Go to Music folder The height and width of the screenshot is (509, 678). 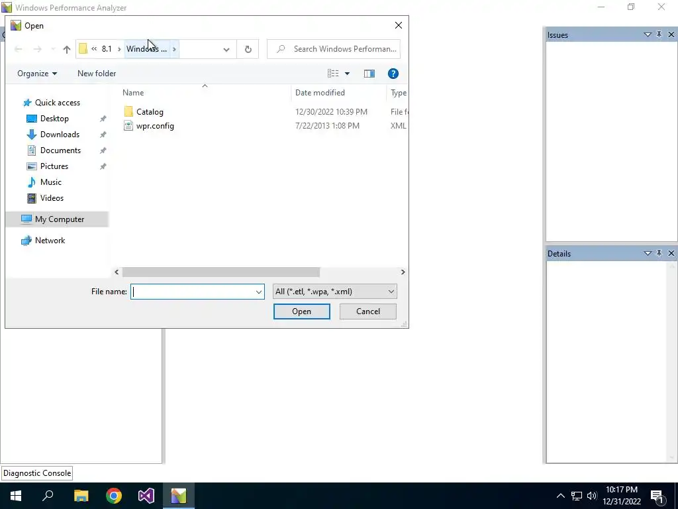point(50,182)
